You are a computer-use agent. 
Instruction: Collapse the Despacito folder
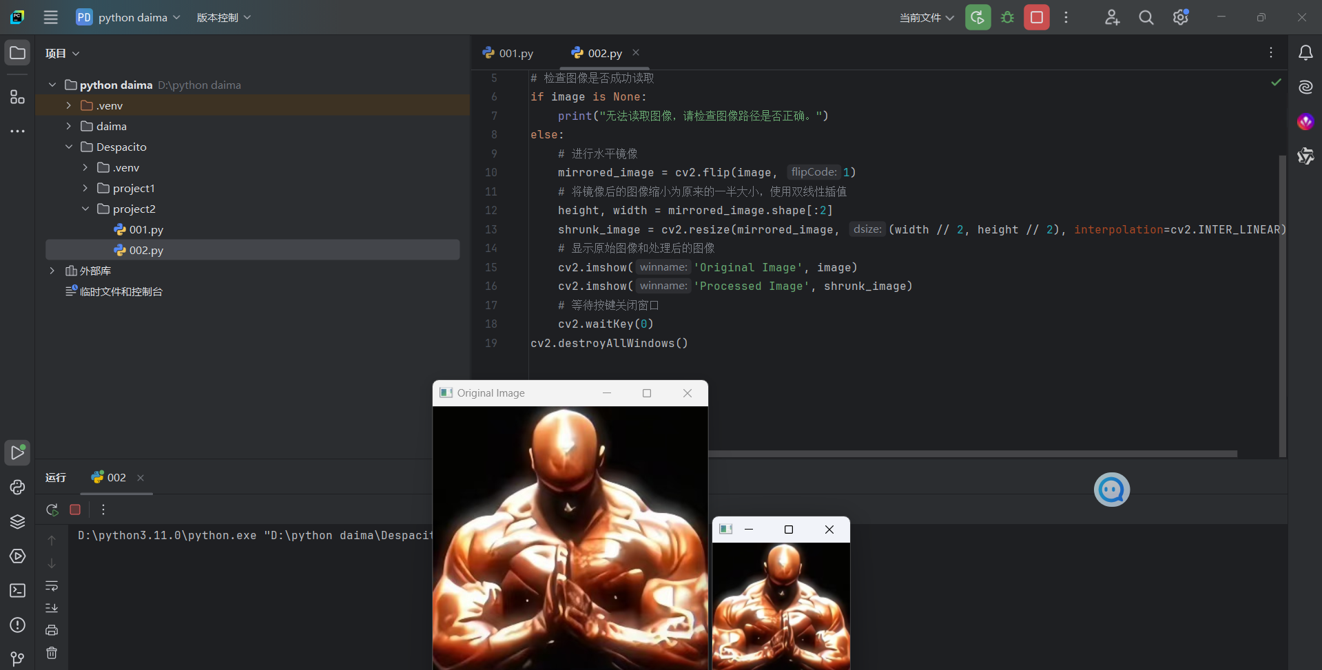[69, 147]
